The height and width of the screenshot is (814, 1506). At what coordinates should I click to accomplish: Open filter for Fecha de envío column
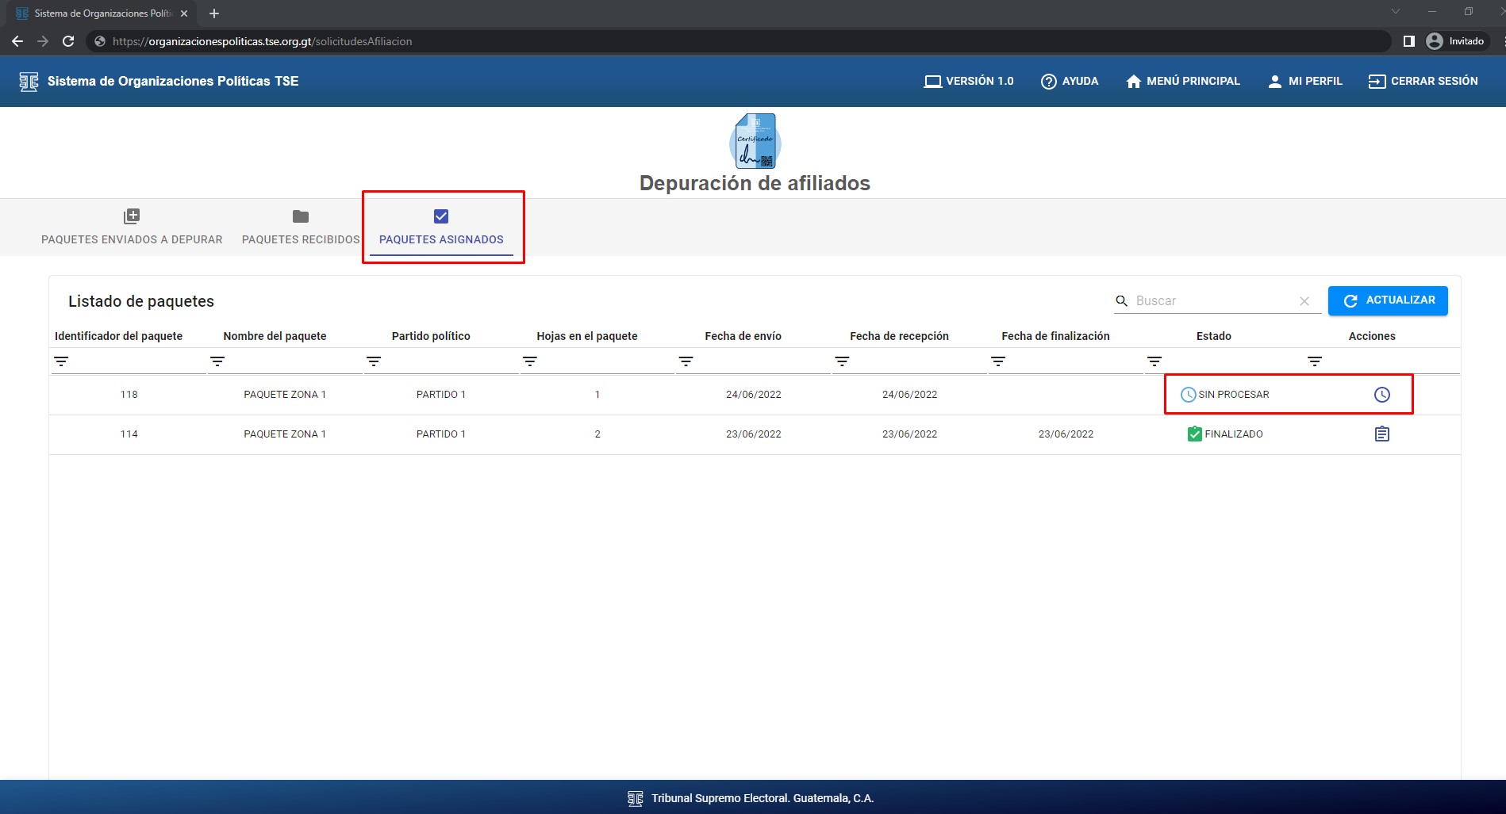(686, 361)
